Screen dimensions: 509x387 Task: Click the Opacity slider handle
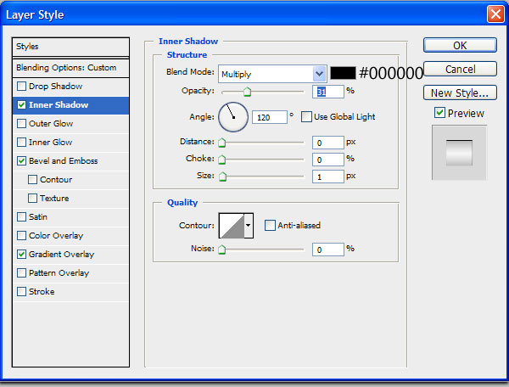pyautogui.click(x=247, y=92)
